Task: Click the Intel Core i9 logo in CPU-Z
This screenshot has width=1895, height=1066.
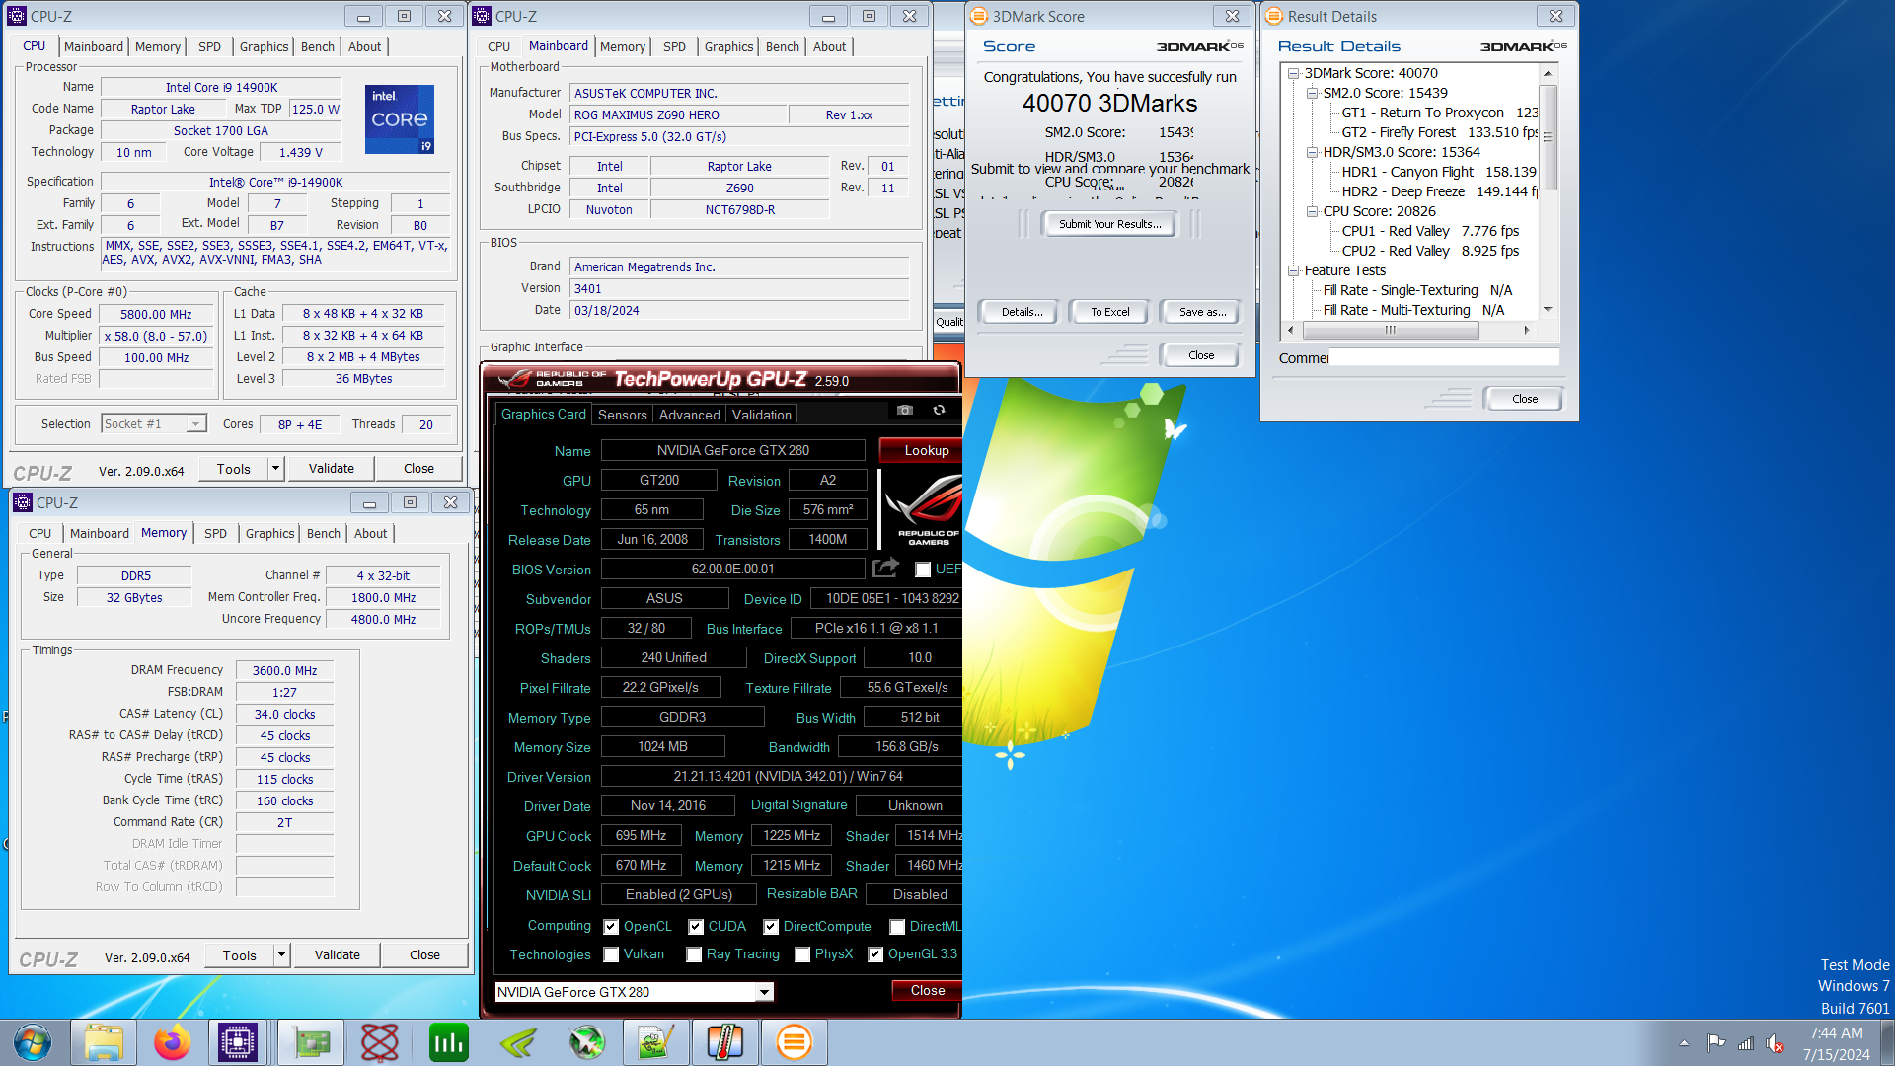Action: coord(400,118)
